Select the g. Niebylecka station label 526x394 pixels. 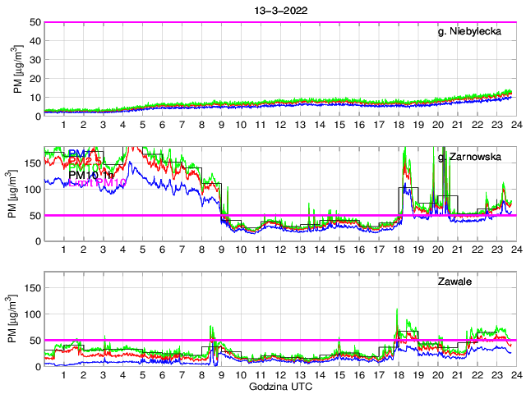pyautogui.click(x=476, y=32)
